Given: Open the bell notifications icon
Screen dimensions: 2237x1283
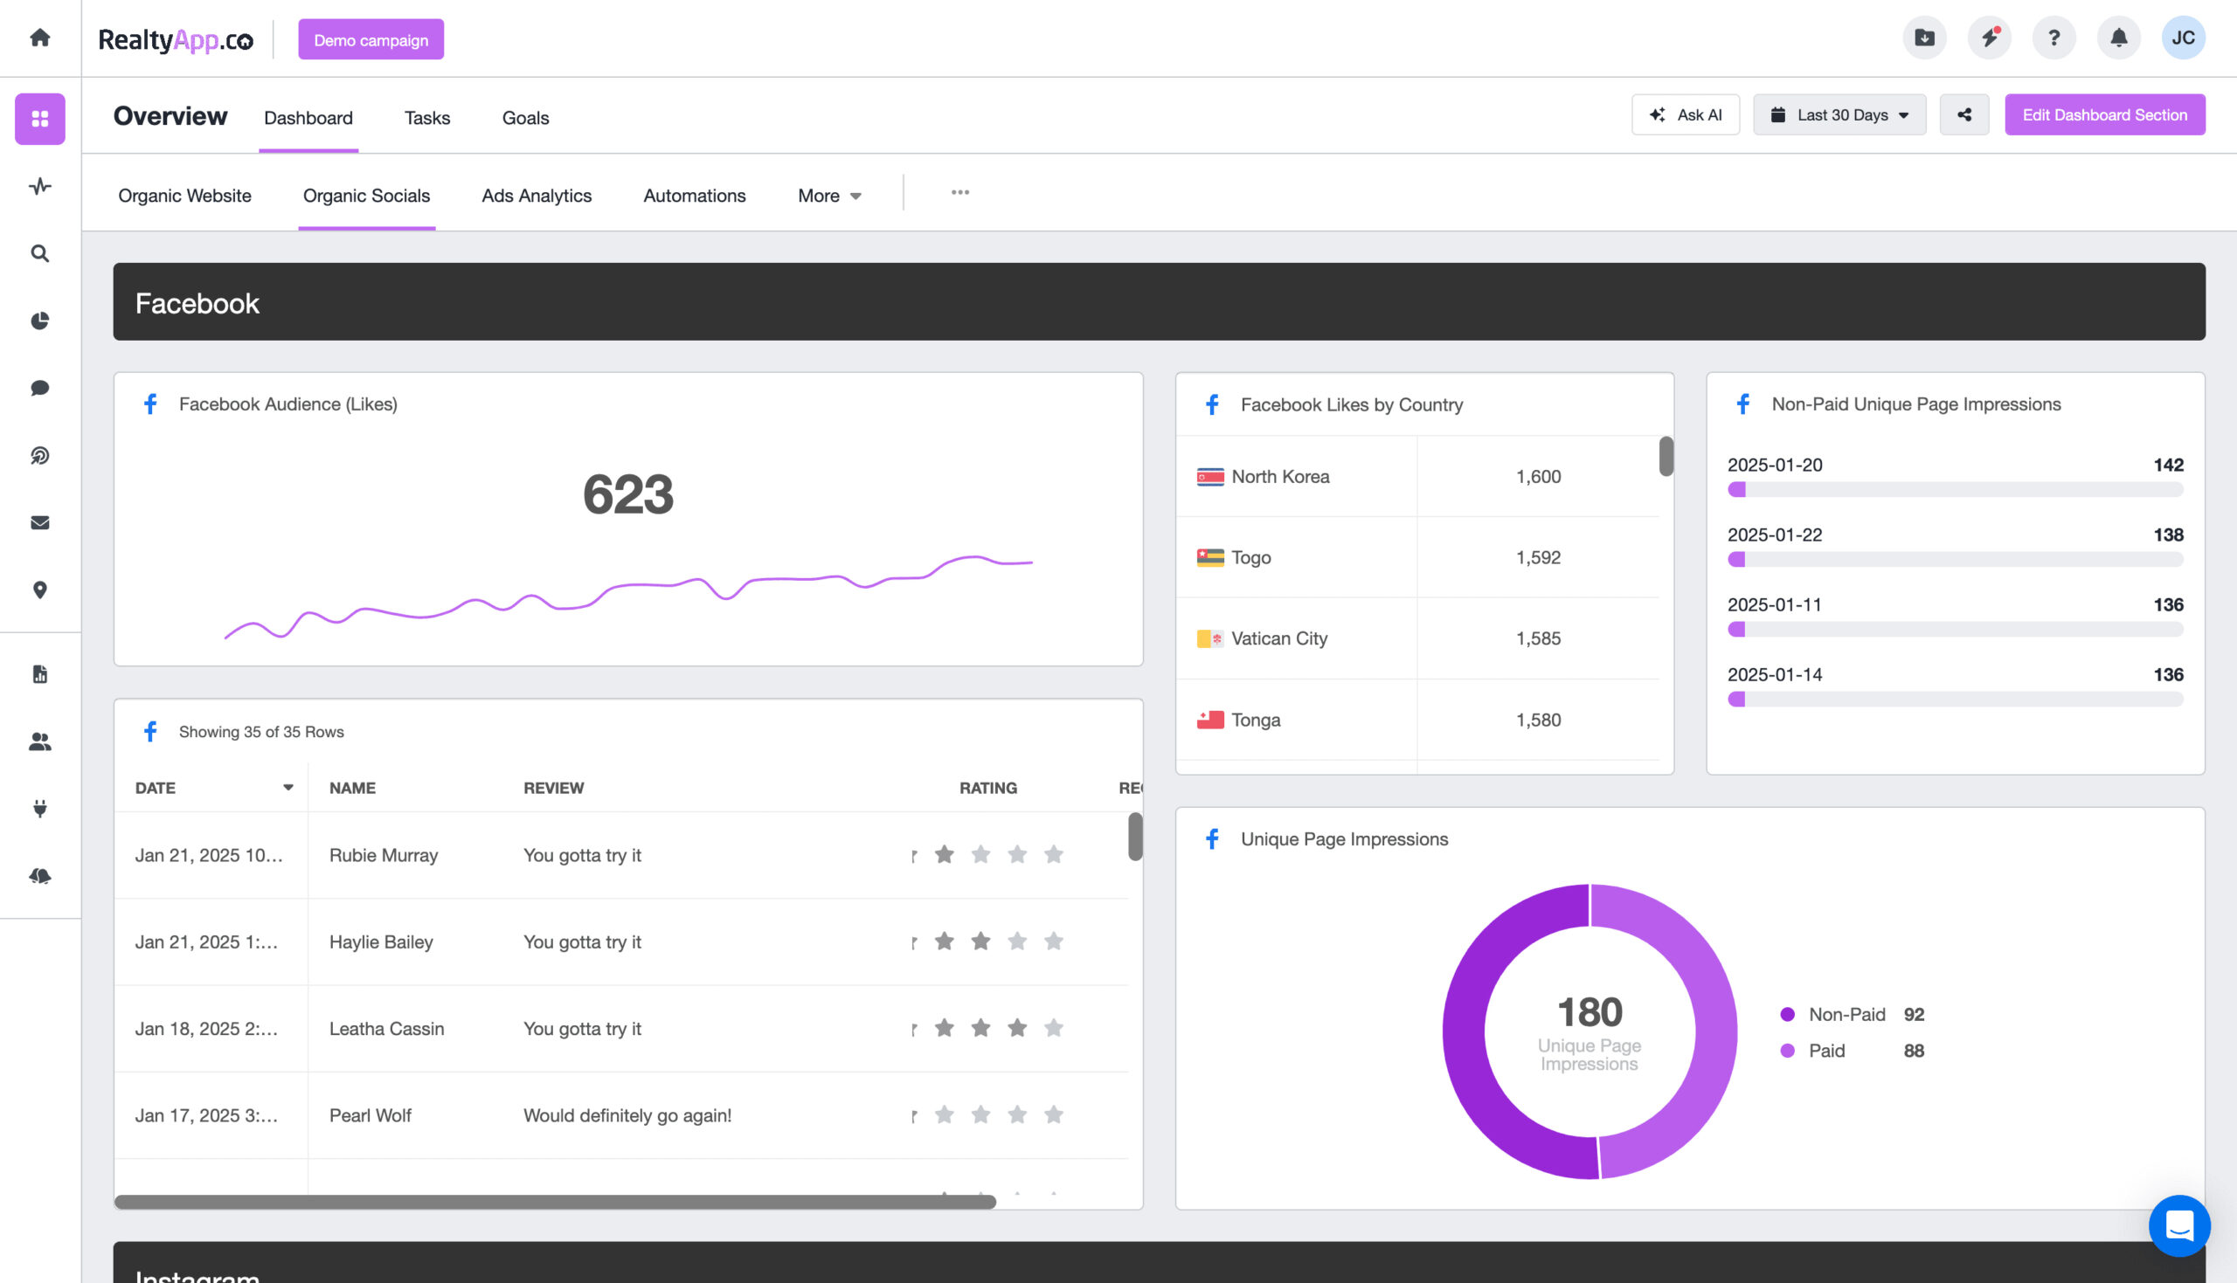Looking at the screenshot, I should 2119,38.
